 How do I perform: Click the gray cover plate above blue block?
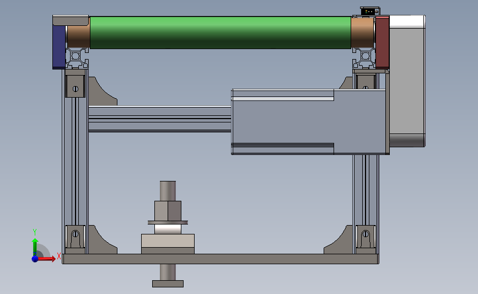[71, 20]
